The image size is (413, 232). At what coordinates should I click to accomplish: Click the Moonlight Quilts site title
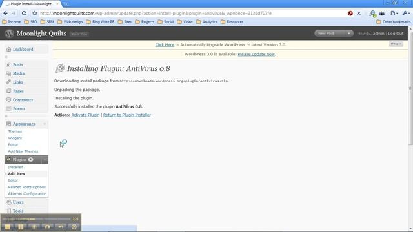41,34
